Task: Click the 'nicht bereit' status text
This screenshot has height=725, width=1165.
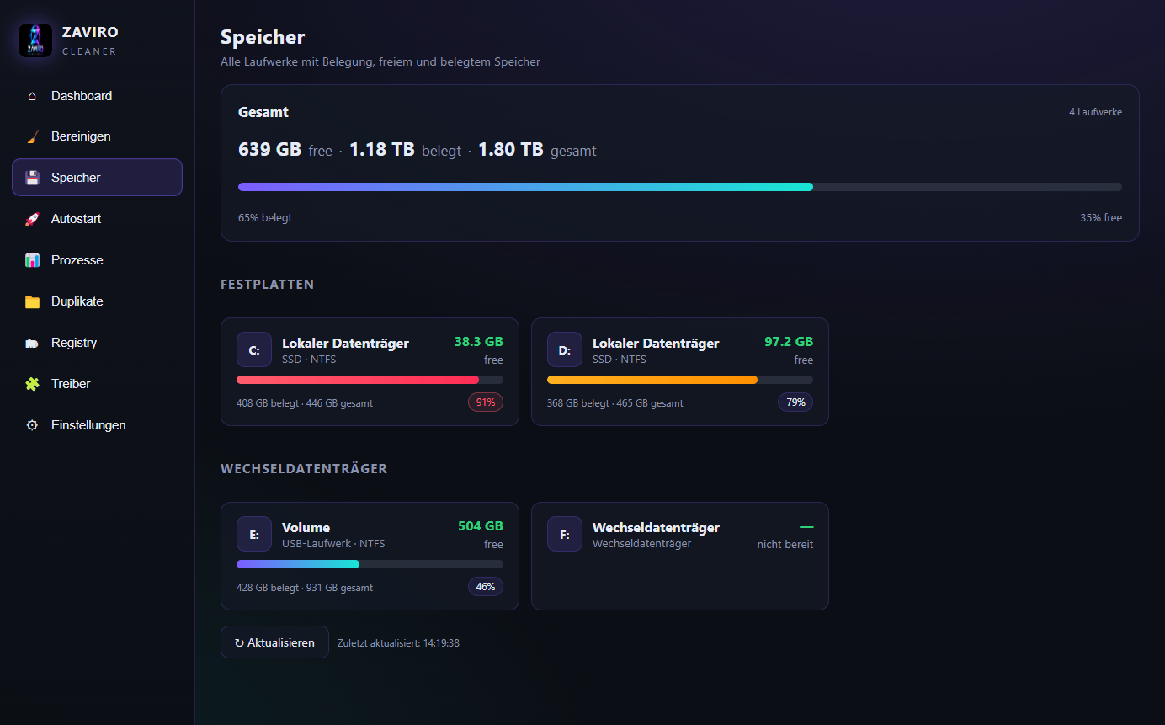Action: point(785,545)
